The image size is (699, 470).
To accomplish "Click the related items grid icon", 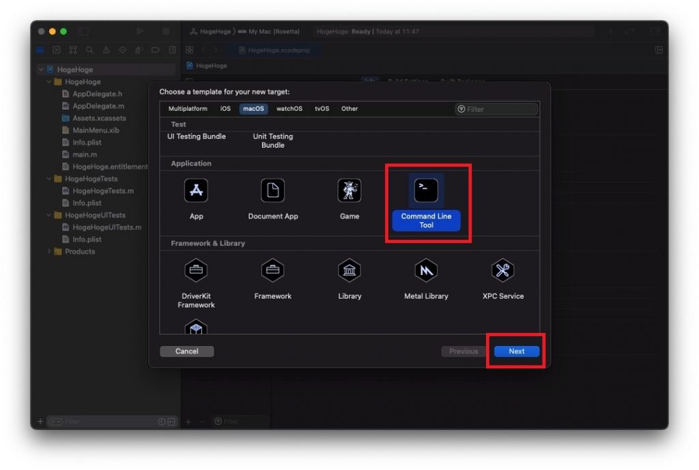I will 190,50.
